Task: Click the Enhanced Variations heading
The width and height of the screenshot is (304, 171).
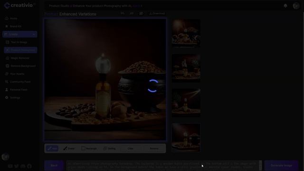Action: coord(78,14)
